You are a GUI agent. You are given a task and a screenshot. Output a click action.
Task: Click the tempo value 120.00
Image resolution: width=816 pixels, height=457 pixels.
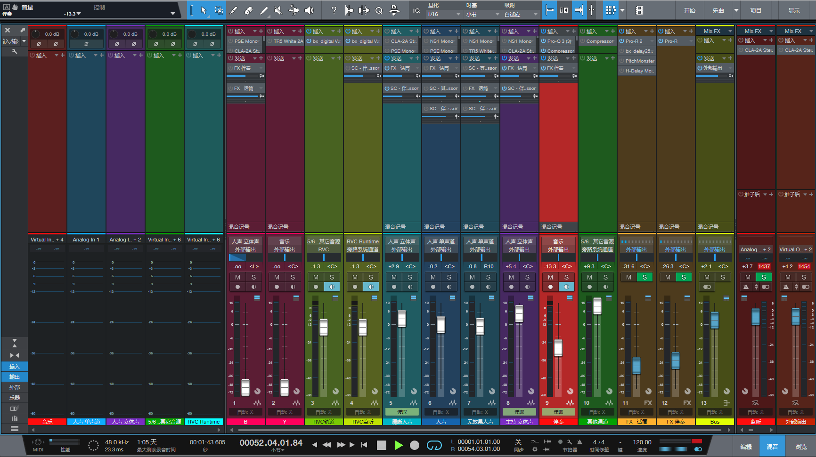click(642, 442)
